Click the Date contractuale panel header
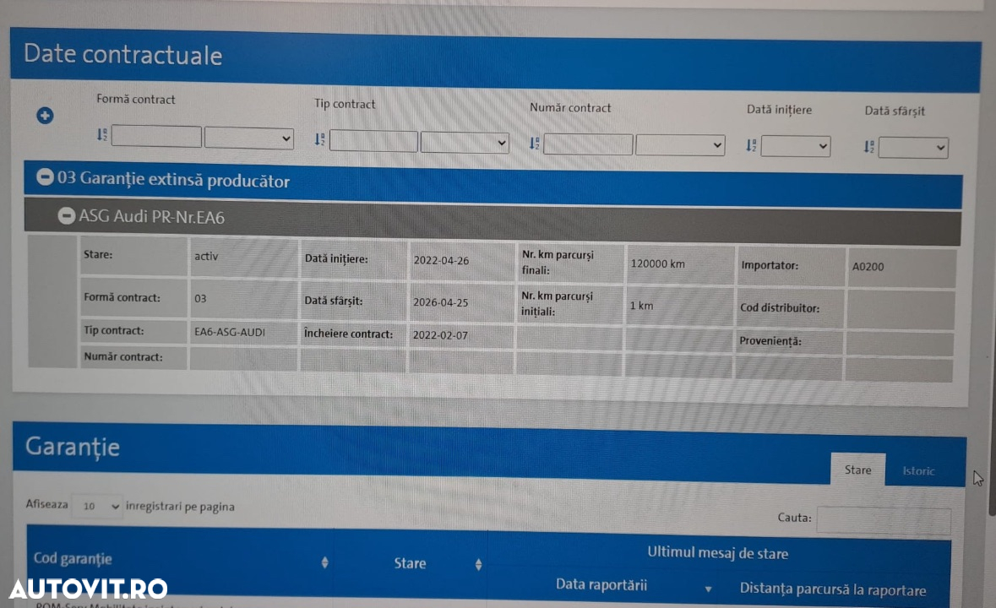 pyautogui.click(x=495, y=58)
